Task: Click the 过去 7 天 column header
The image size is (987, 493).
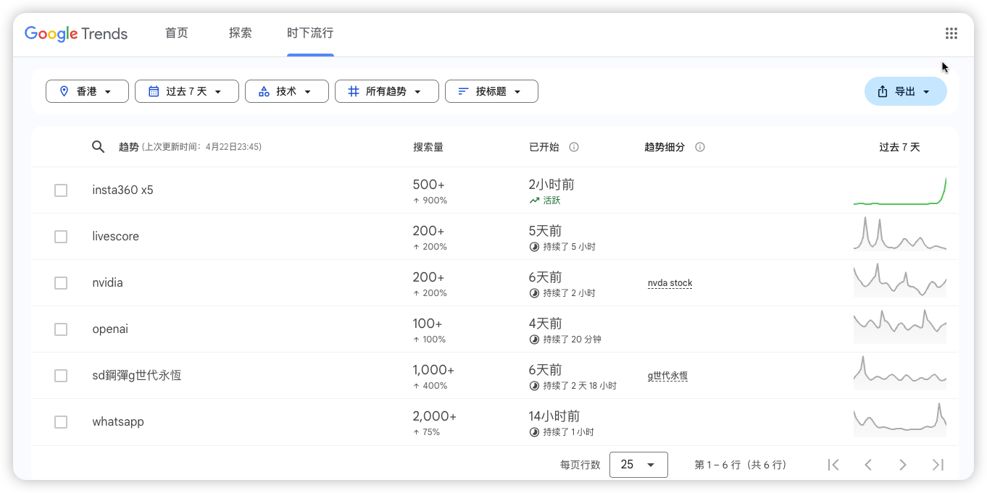Action: [899, 147]
